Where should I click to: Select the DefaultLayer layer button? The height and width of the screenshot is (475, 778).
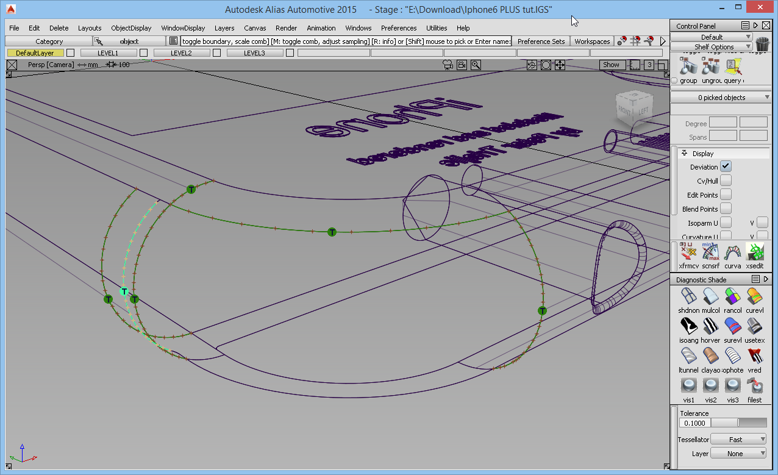click(x=35, y=53)
